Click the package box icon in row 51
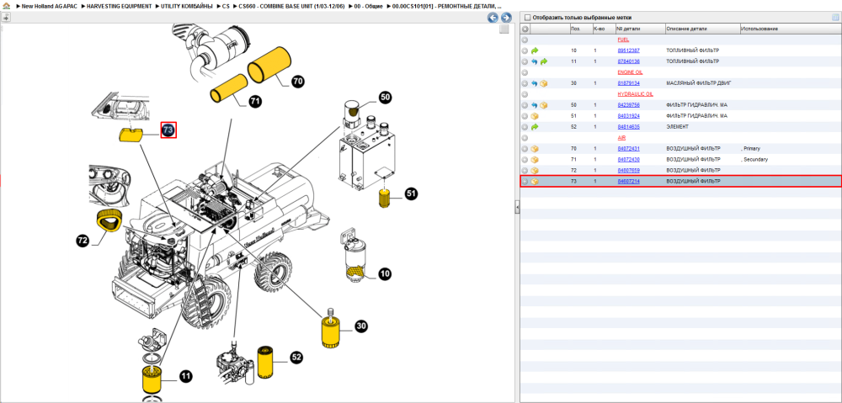Screen dimensions: 842x403 535,116
